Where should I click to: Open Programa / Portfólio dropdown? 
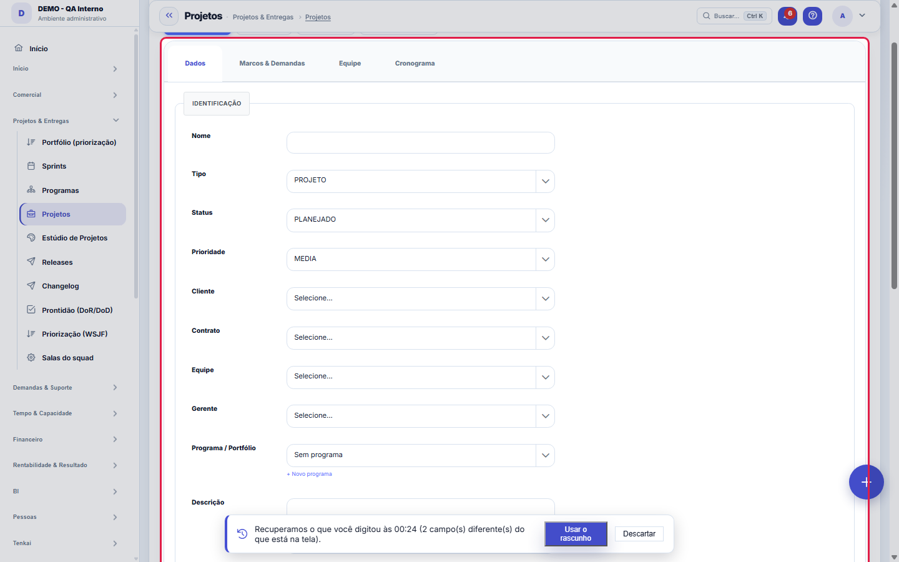(x=421, y=456)
